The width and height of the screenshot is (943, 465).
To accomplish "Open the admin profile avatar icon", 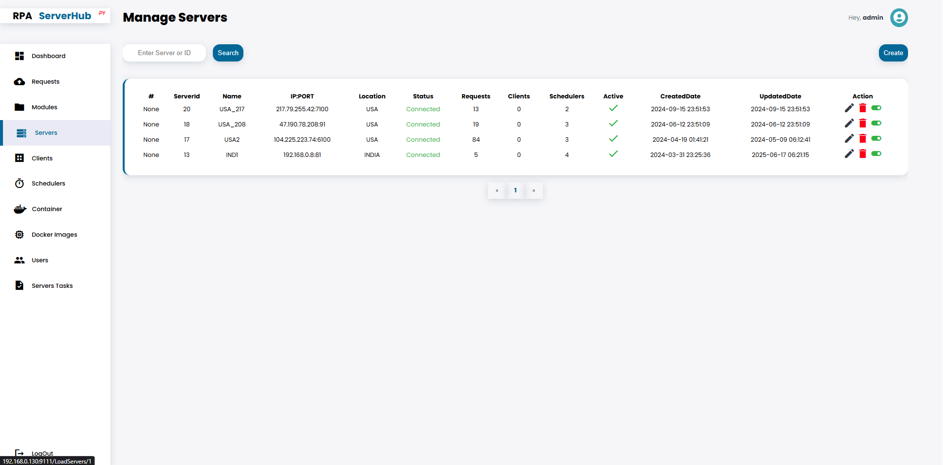I will [899, 18].
